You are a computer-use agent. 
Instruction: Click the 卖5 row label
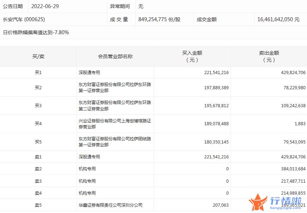pyautogui.click(x=38, y=205)
